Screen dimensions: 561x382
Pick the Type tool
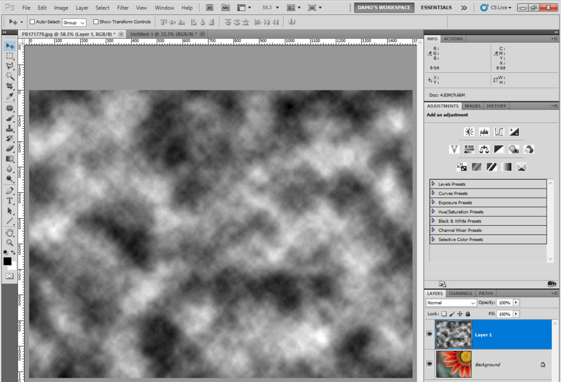tap(9, 201)
